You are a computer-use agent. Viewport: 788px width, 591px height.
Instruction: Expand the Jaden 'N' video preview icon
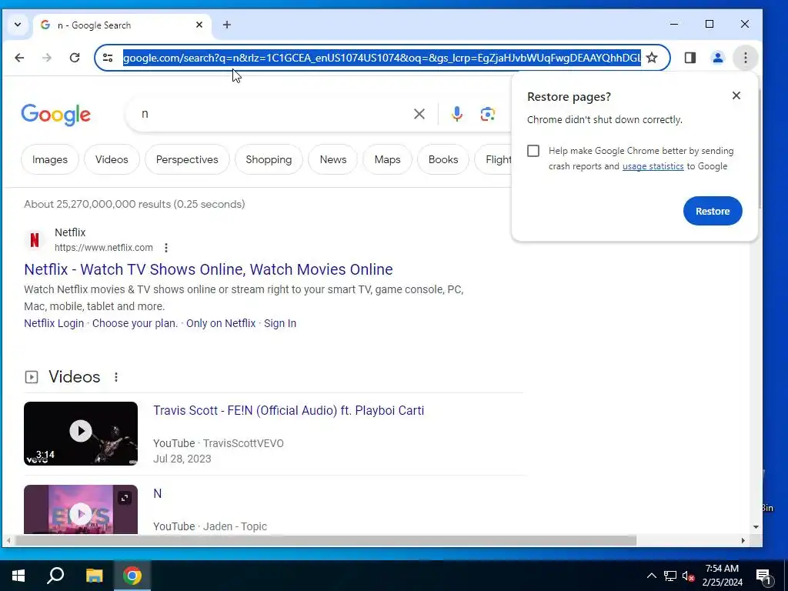124,498
